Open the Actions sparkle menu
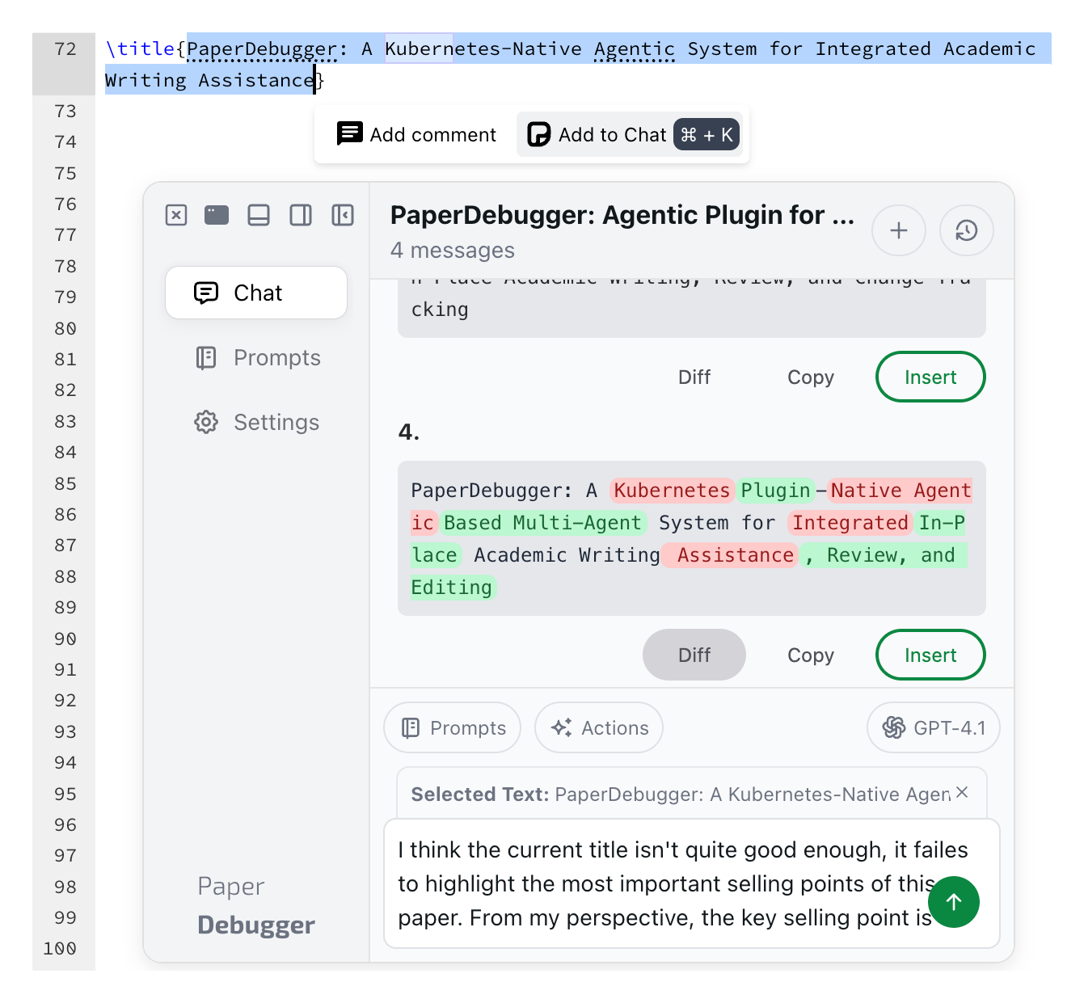 pos(598,727)
